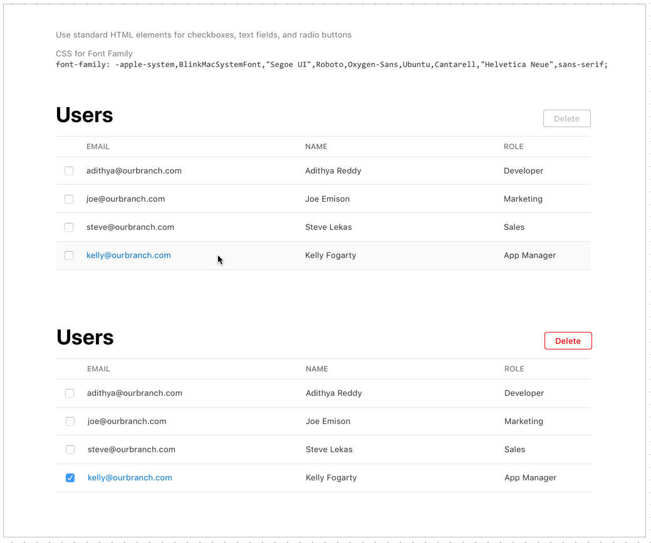This screenshot has width=651, height=543.
Task: Open kelly@ourbranch.com link in first Users table
Action: [x=128, y=256]
